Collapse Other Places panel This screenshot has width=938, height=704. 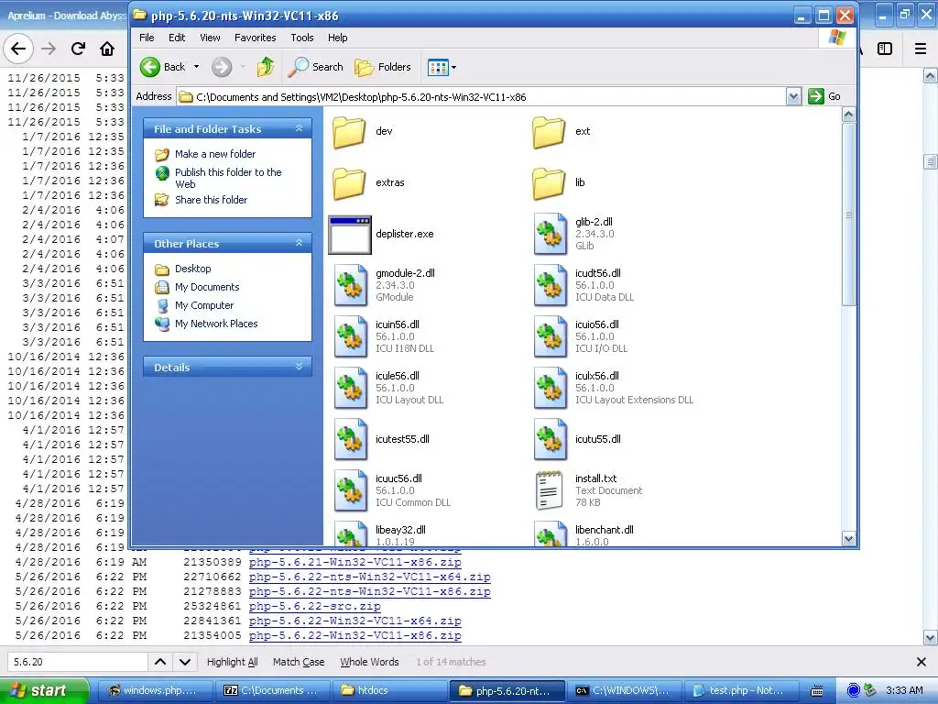coord(300,242)
